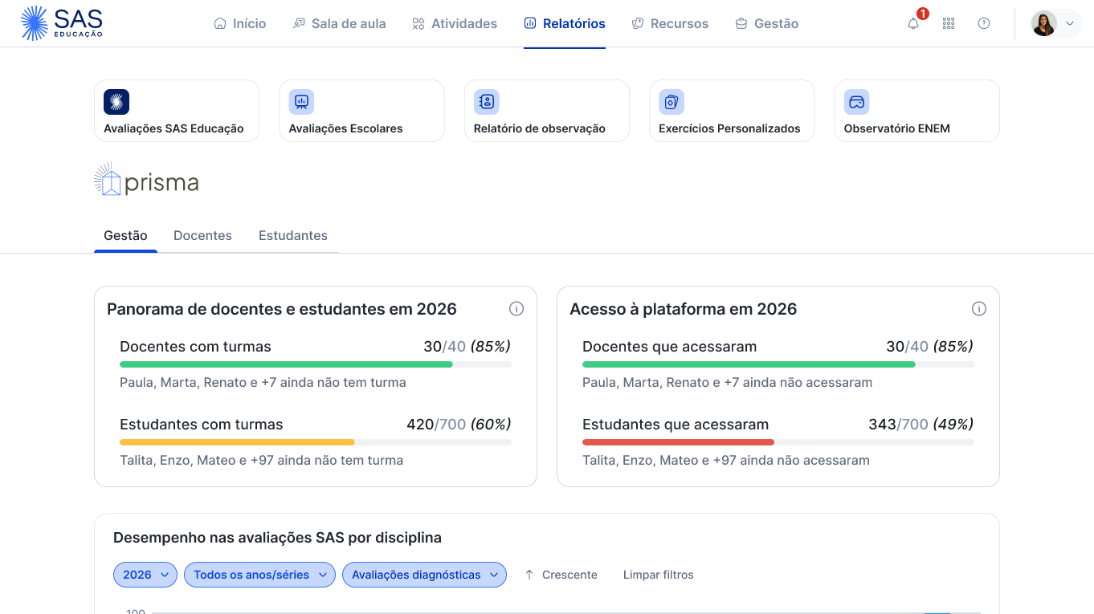Viewport: 1094px width, 614px height.
Task: Open the Avaliações diagnósticas dropdown
Action: click(x=424, y=575)
